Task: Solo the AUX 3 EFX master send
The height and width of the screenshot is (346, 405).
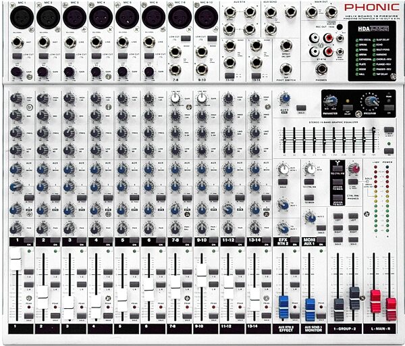Action: [301, 108]
